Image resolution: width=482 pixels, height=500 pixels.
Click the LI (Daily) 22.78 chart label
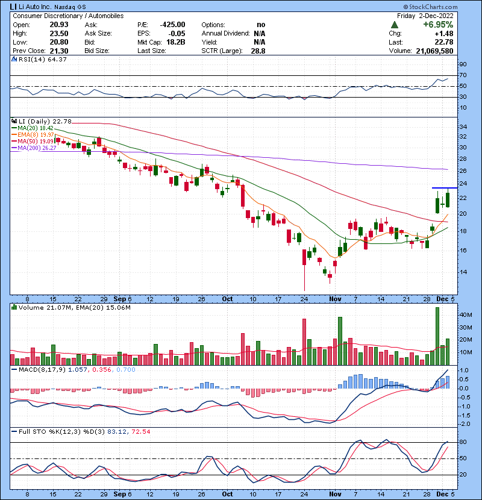click(x=45, y=121)
